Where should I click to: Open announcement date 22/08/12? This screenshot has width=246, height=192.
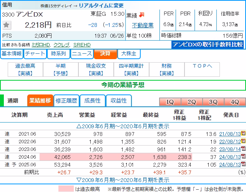(230, 142)
